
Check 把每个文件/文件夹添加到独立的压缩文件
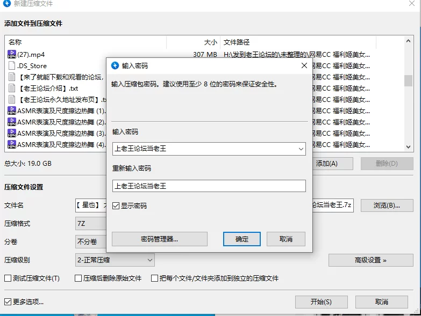click(154, 278)
